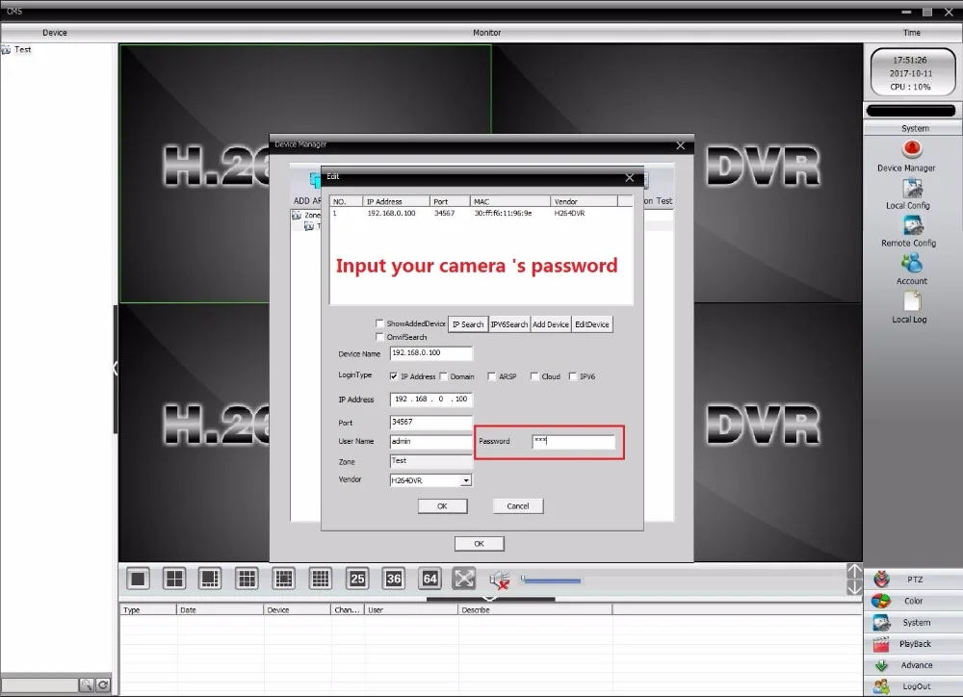Switch to thirteen-view layout icon

click(x=284, y=579)
